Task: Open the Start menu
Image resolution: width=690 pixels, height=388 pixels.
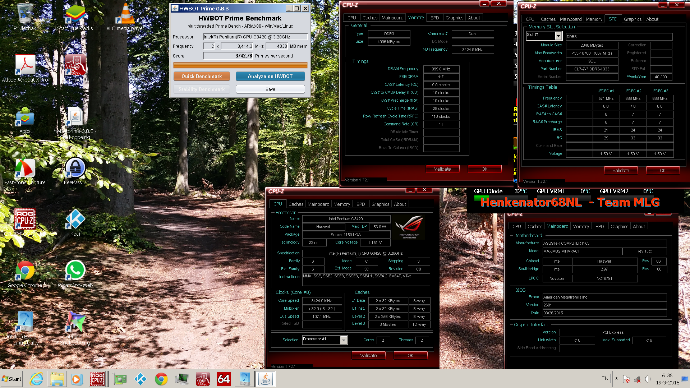Action: pos(12,379)
